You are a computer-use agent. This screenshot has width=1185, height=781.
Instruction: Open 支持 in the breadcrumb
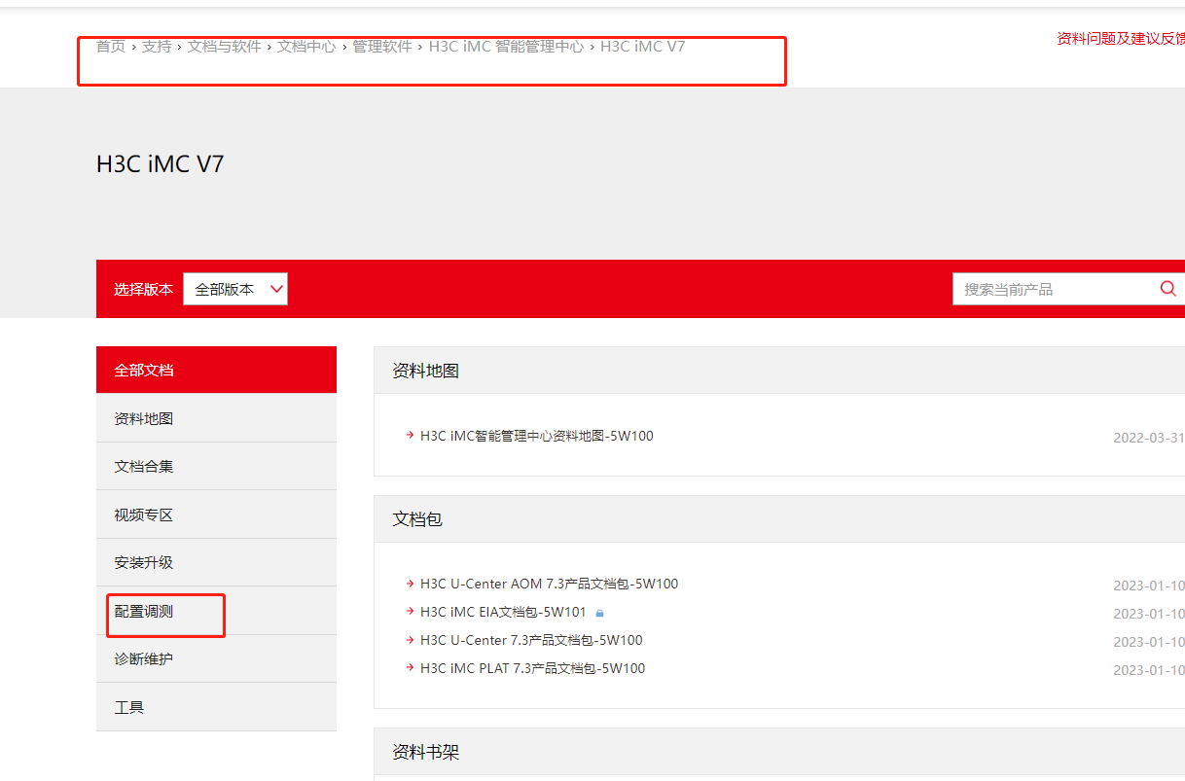(156, 46)
